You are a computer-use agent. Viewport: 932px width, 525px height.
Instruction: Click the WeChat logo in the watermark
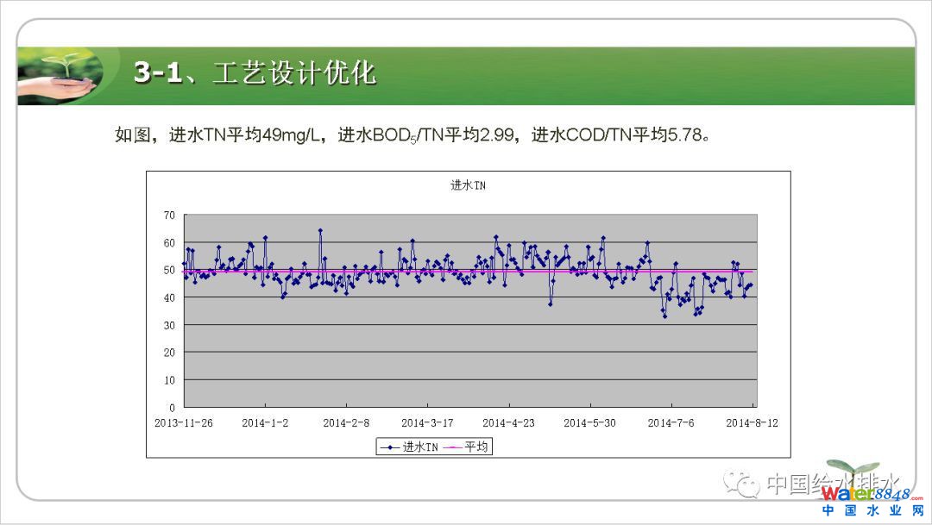(744, 484)
